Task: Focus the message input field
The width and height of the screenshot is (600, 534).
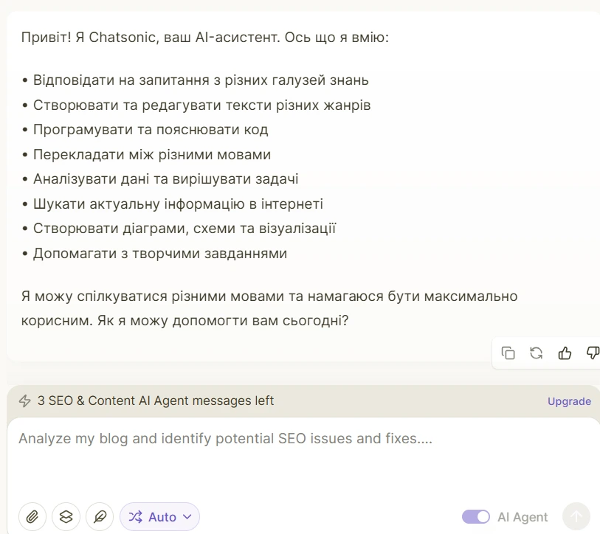Action: coord(303,457)
